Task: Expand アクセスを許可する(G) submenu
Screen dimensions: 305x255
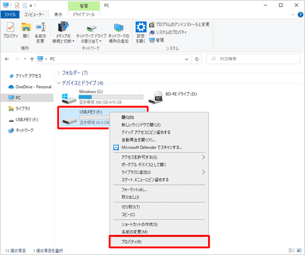Action: 159,157
